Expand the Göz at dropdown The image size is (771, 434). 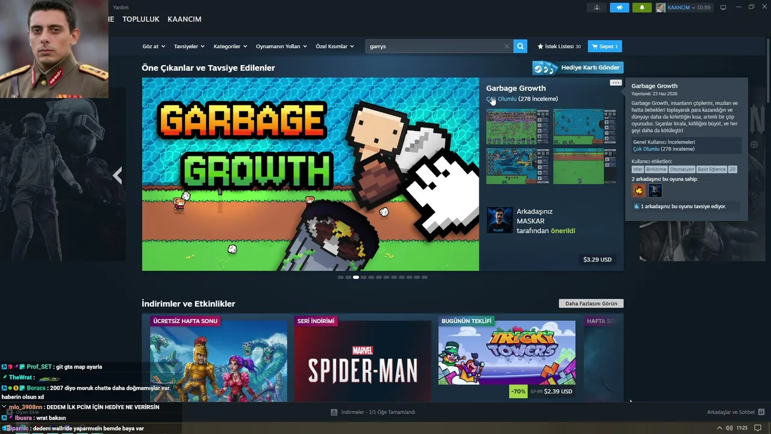point(153,46)
